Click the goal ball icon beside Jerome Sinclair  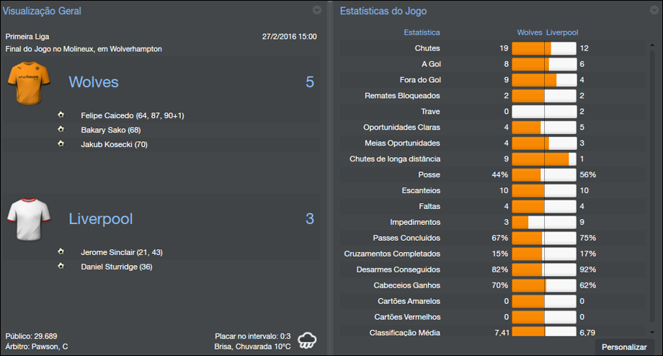(x=61, y=252)
